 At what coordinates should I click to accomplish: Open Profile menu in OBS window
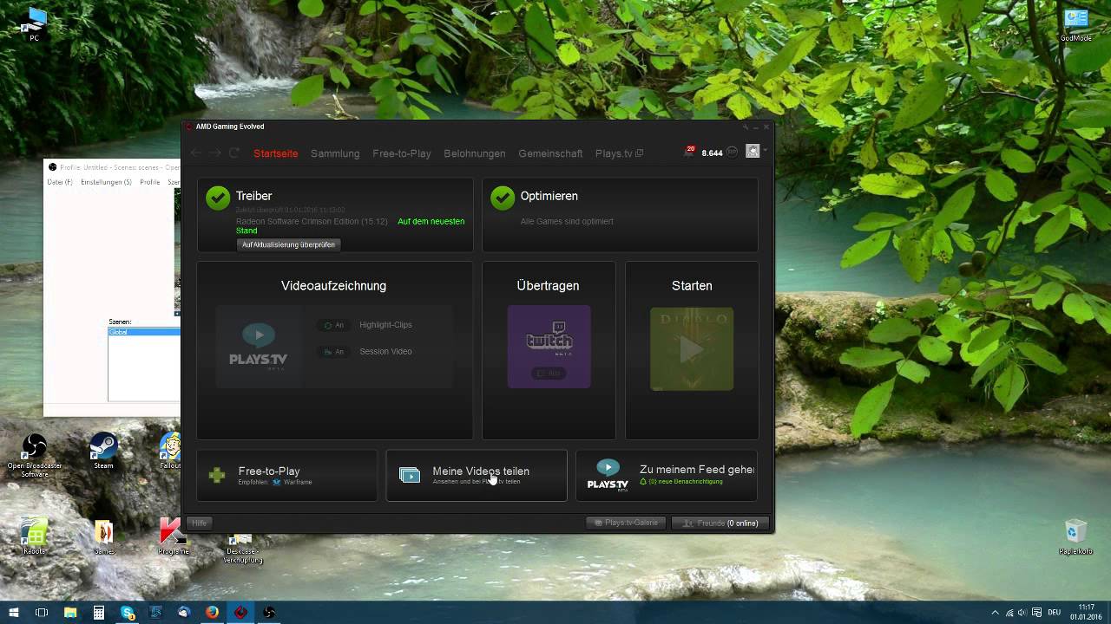[x=150, y=182]
